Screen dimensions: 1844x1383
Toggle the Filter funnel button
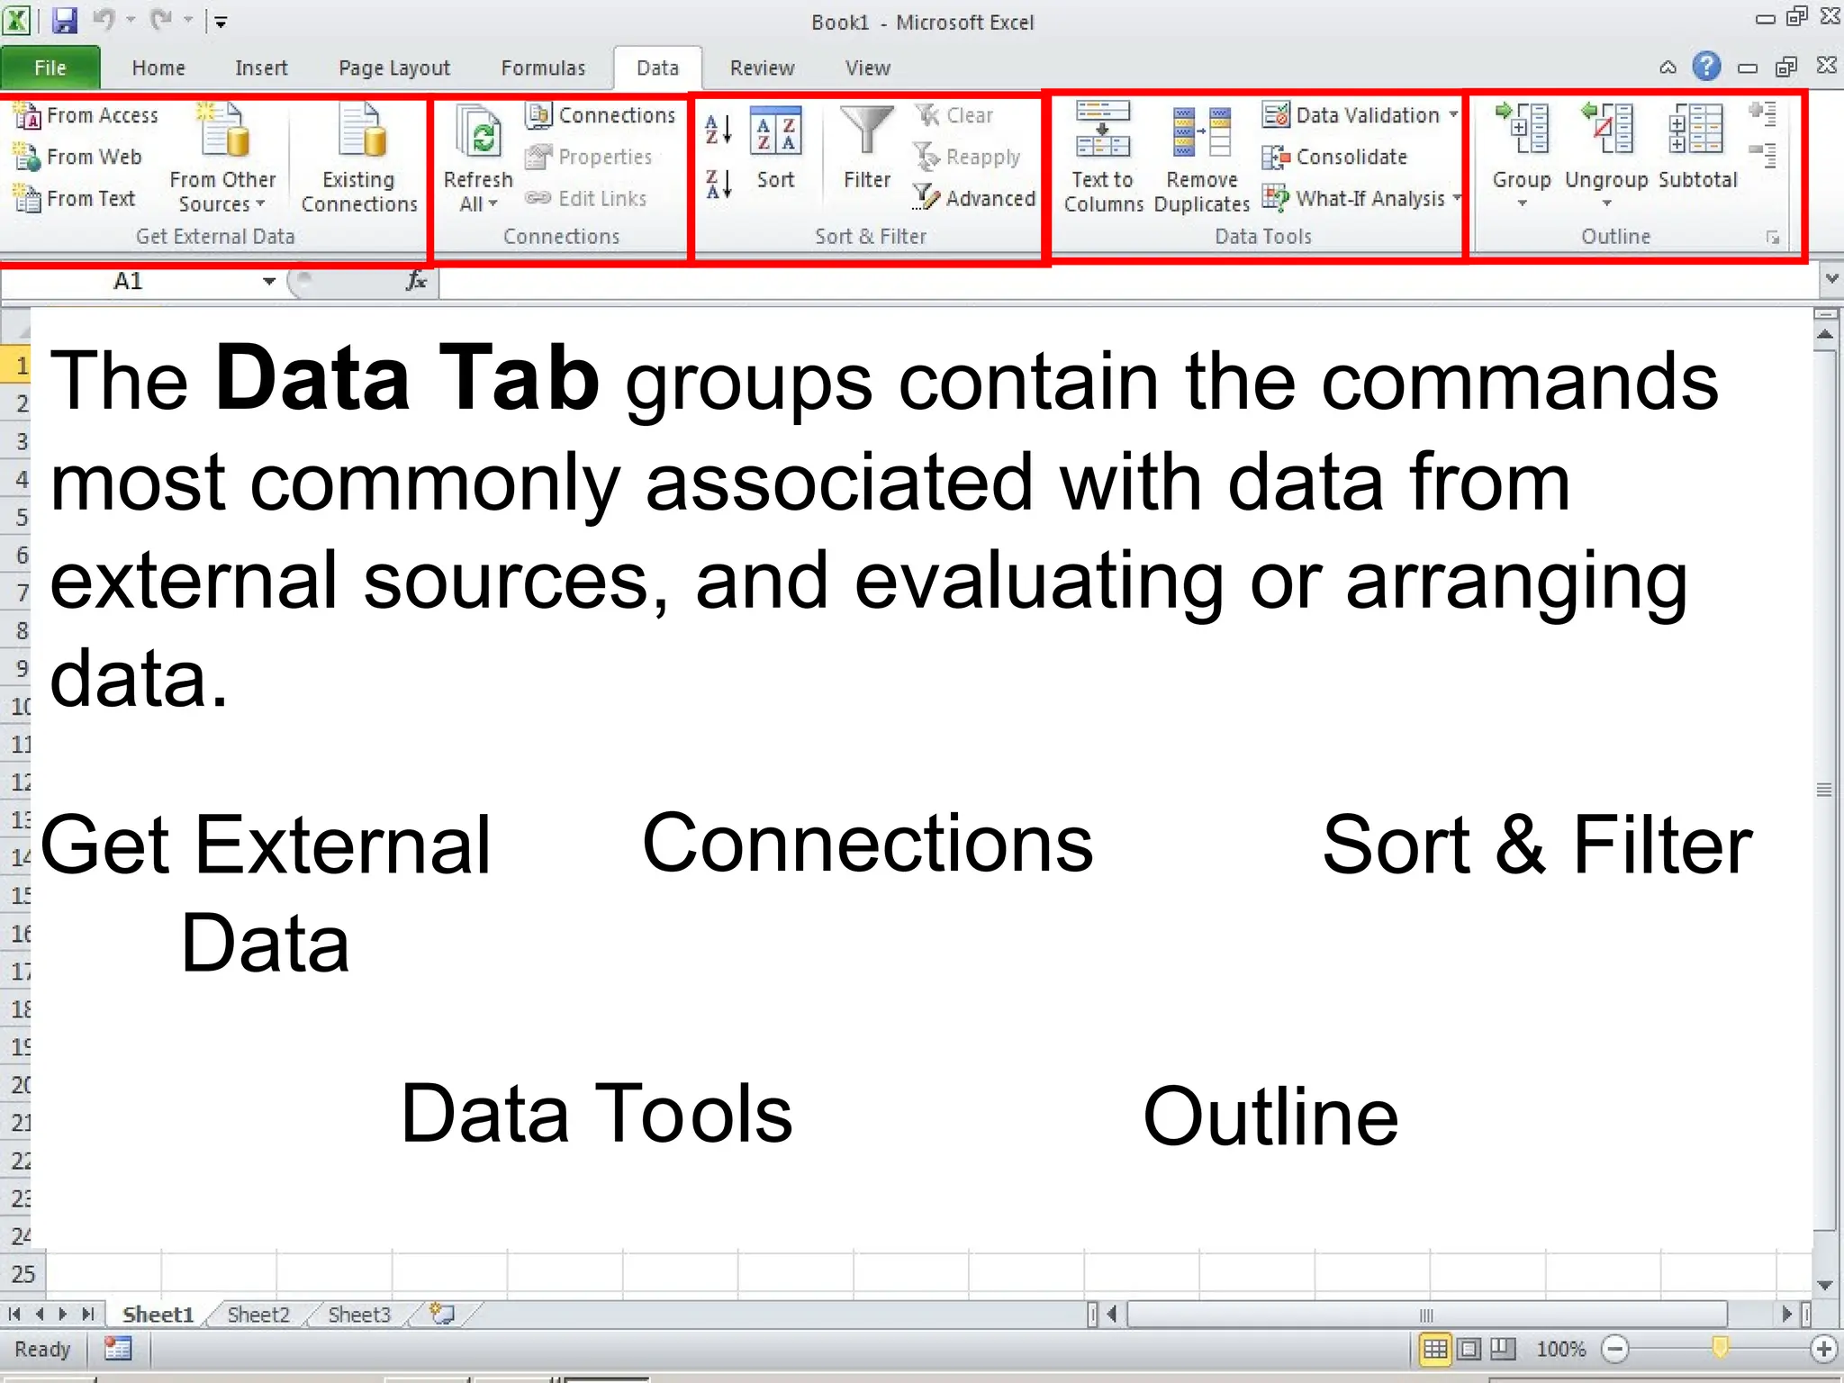click(866, 146)
